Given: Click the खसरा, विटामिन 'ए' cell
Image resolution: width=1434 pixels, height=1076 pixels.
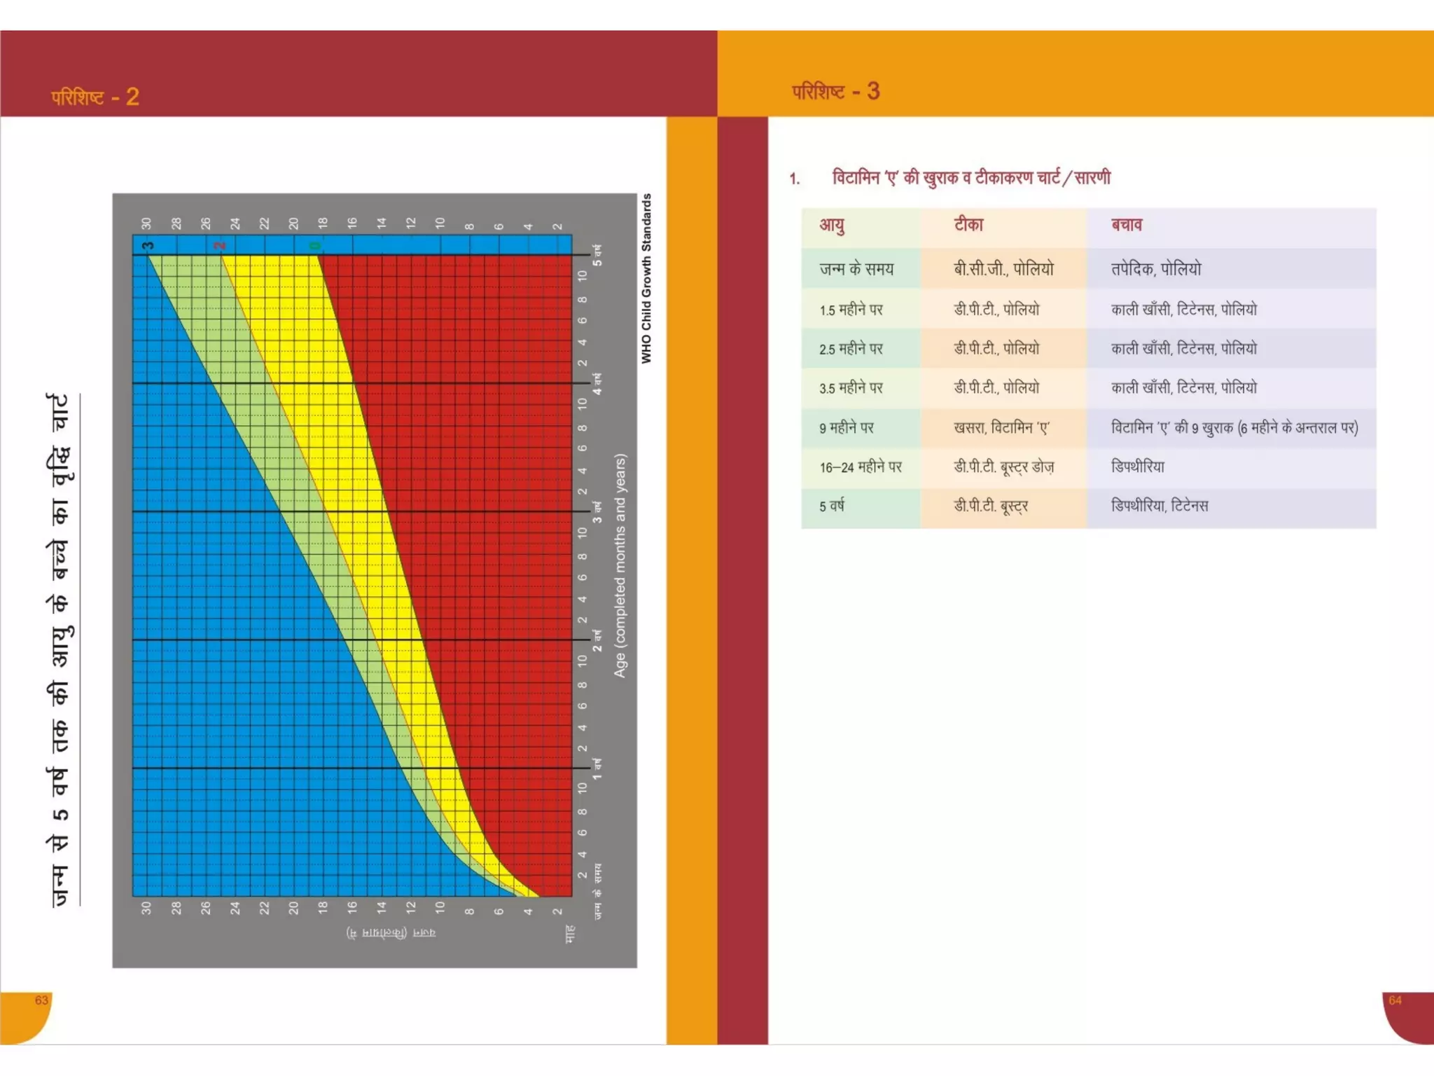Looking at the screenshot, I should (x=1001, y=428).
